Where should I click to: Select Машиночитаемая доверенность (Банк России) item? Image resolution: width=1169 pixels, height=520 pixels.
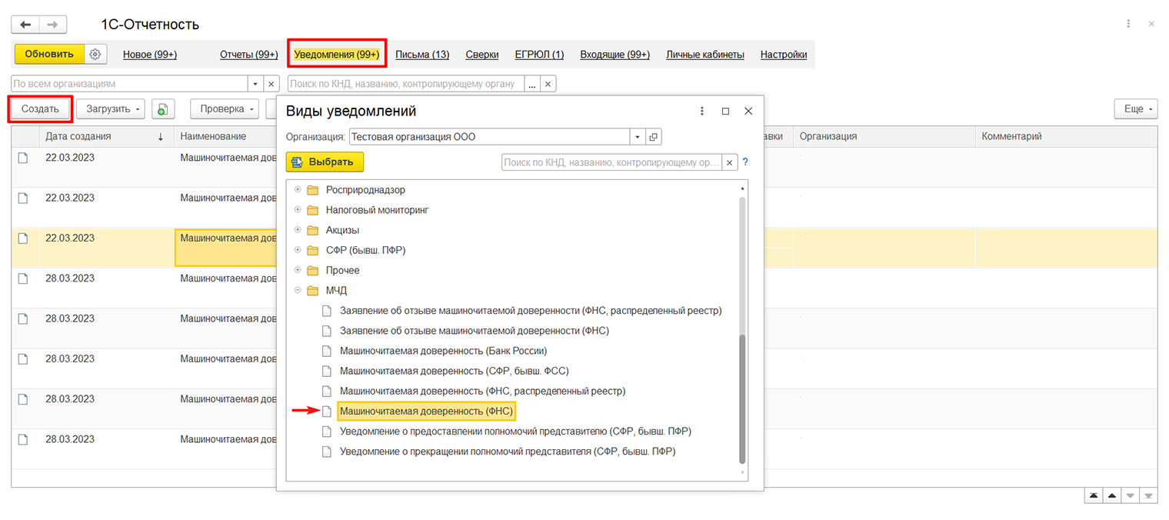pos(443,351)
